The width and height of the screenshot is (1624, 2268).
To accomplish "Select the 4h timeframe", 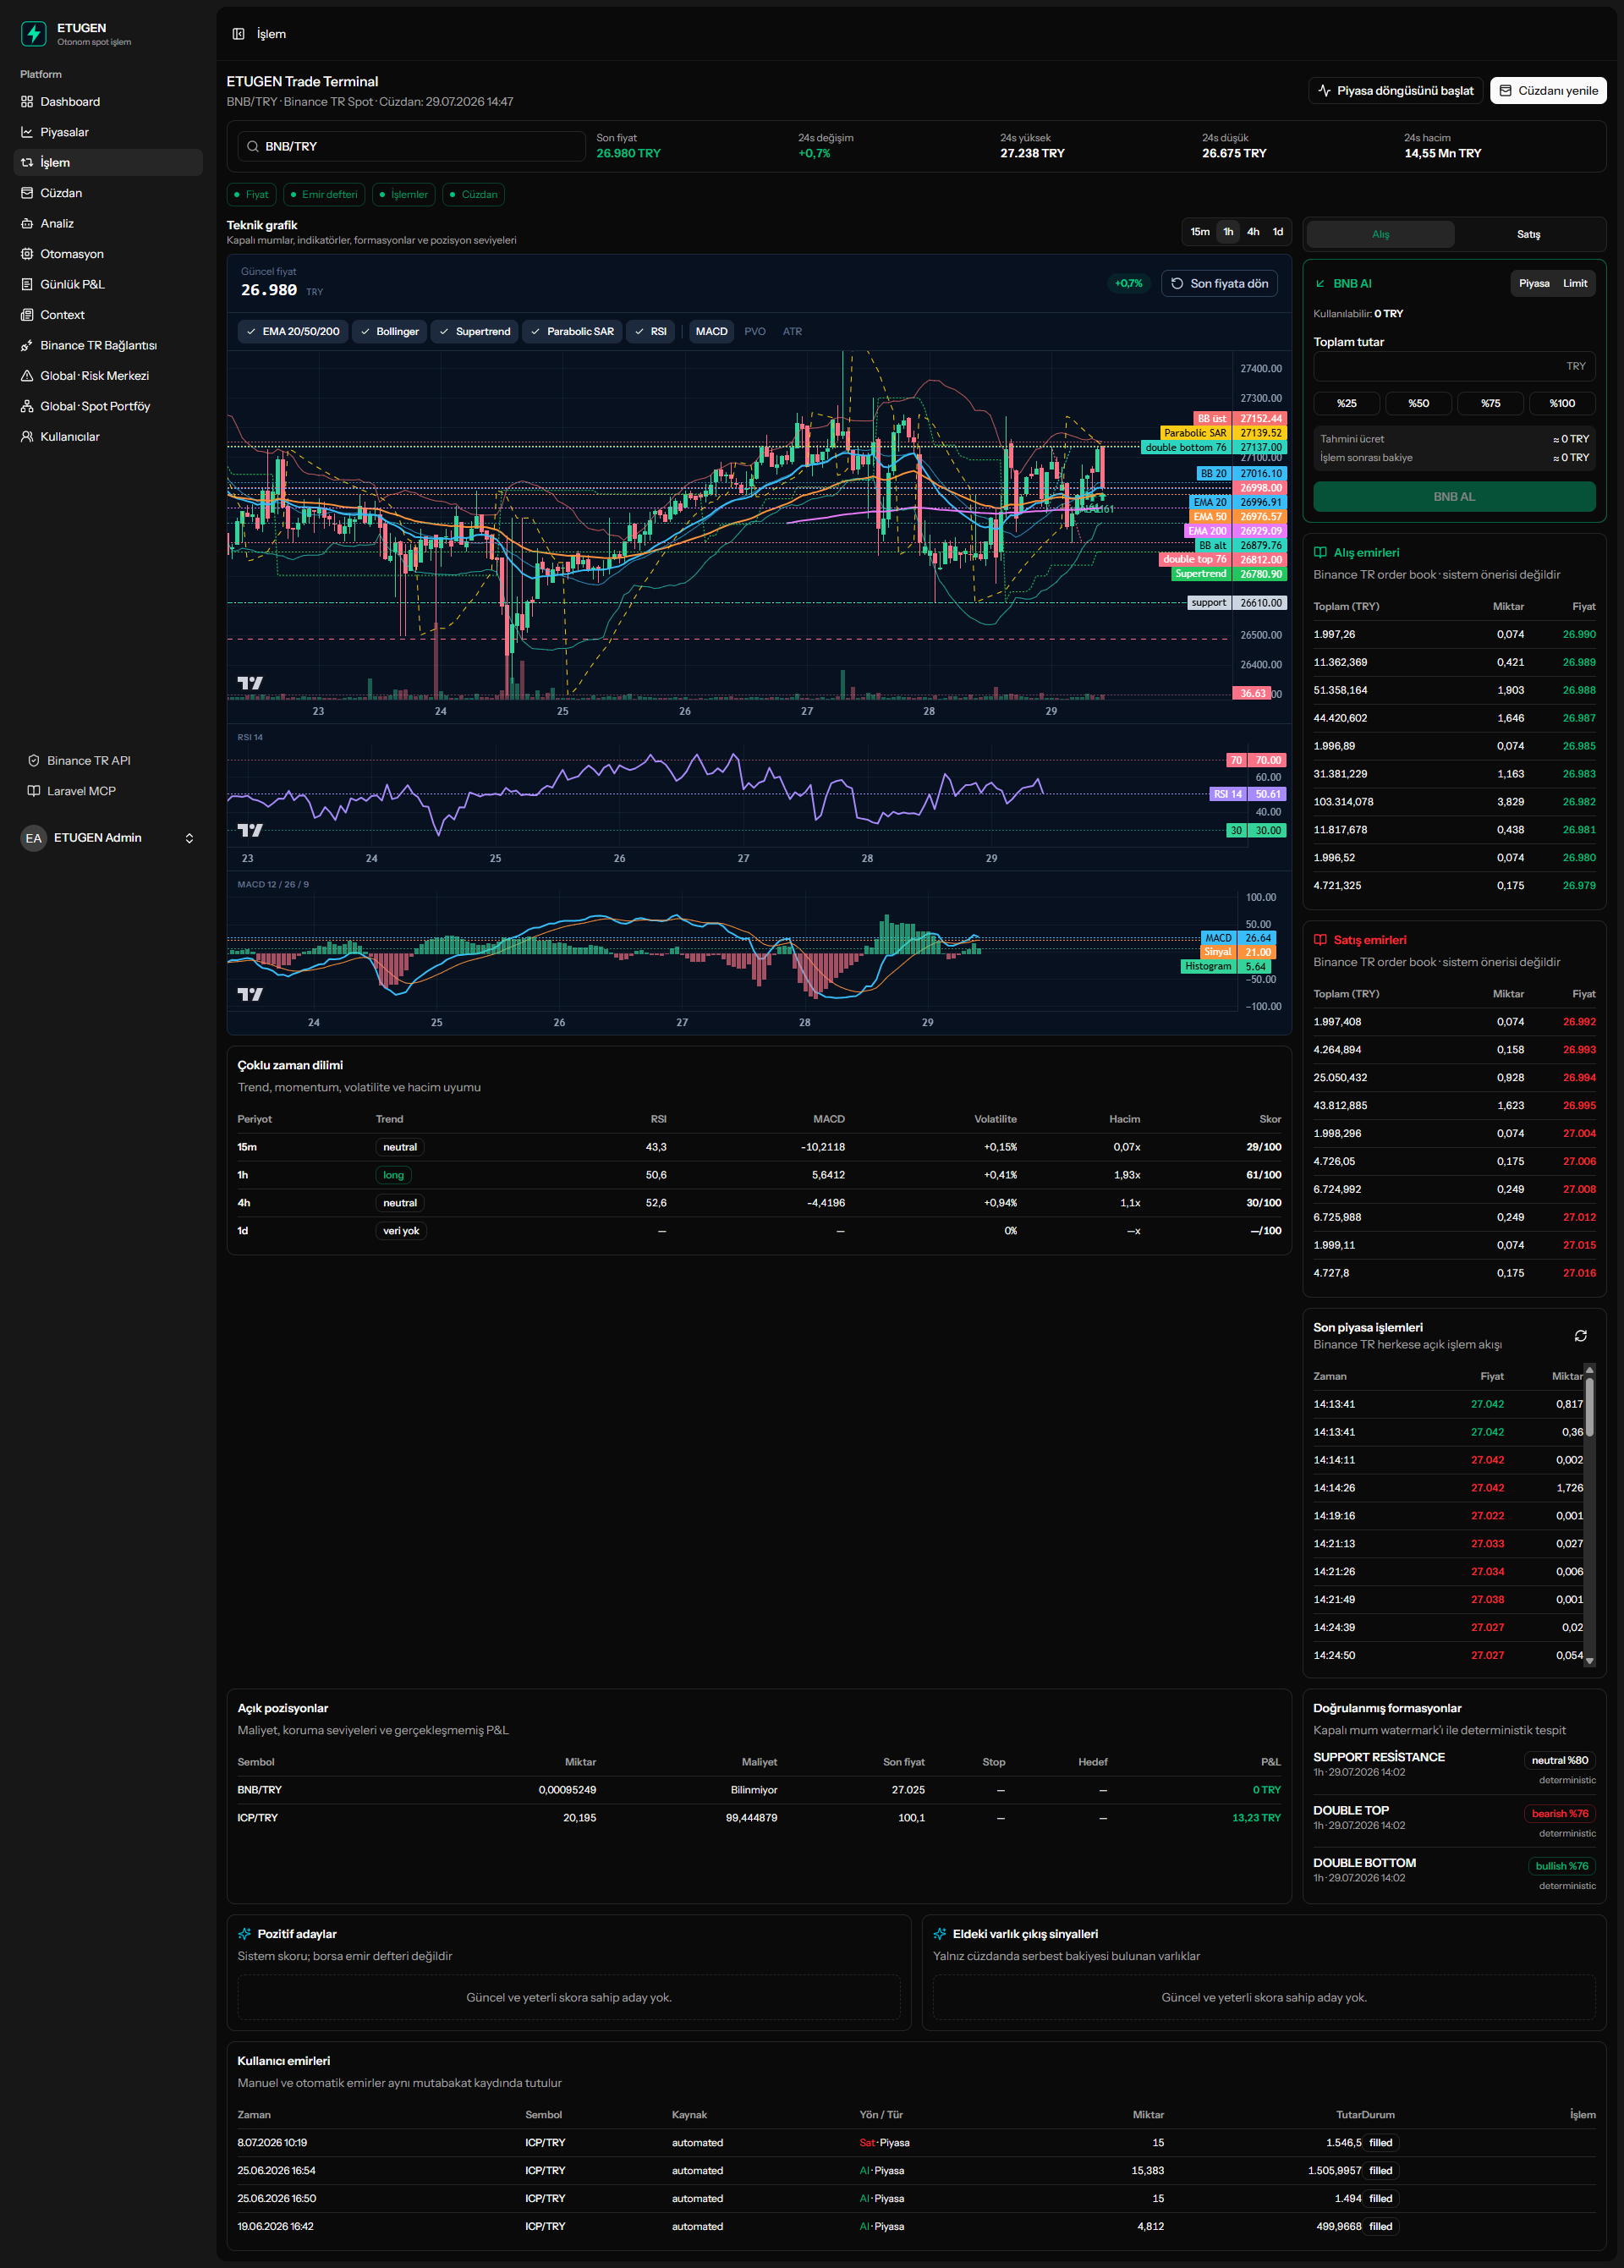I will tap(1253, 232).
